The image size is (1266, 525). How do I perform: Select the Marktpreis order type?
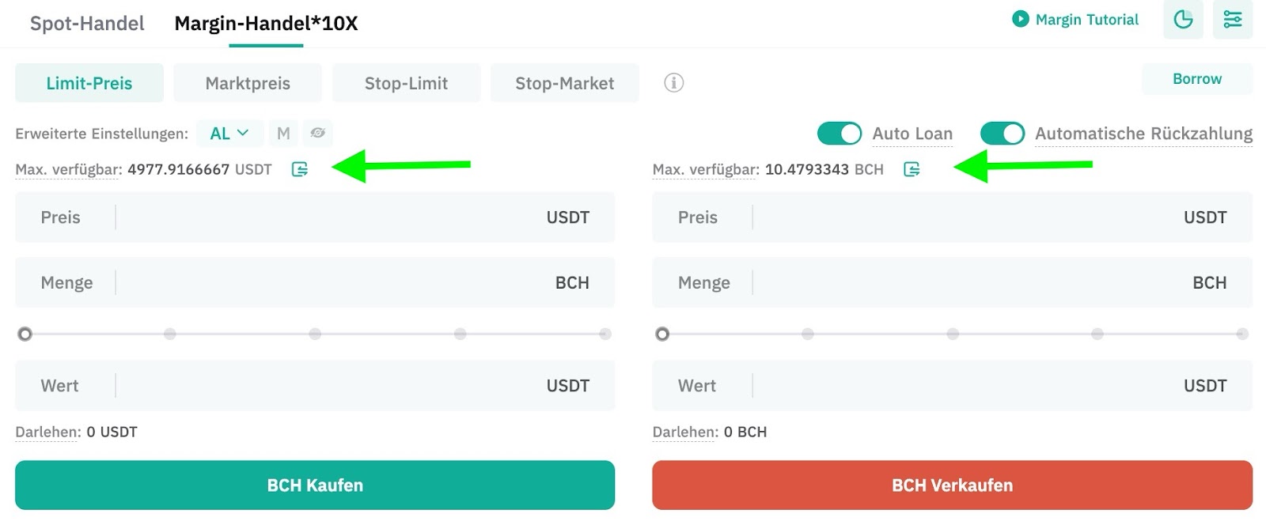[x=248, y=83]
